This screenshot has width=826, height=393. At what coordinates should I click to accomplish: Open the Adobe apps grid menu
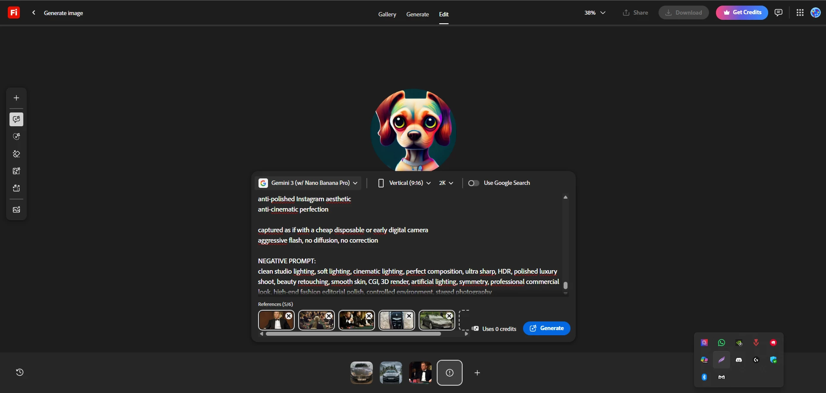click(800, 12)
